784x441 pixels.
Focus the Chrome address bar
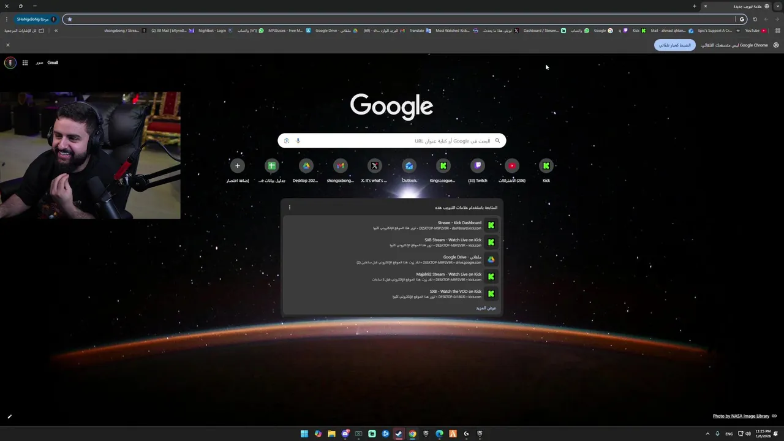(x=404, y=19)
